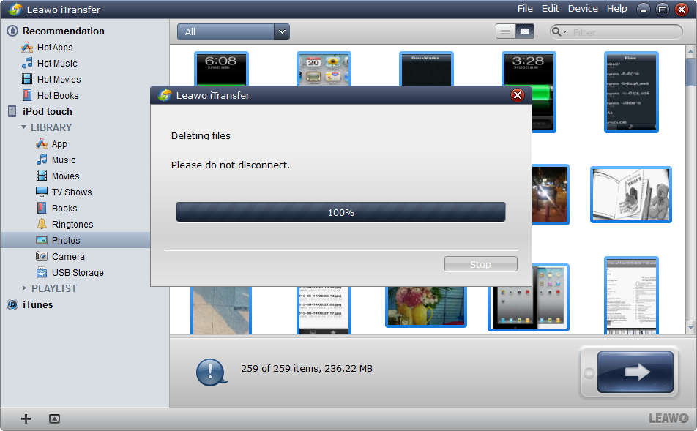Click the blue transfer arrow button
This screenshot has width=697, height=431.
point(635,372)
